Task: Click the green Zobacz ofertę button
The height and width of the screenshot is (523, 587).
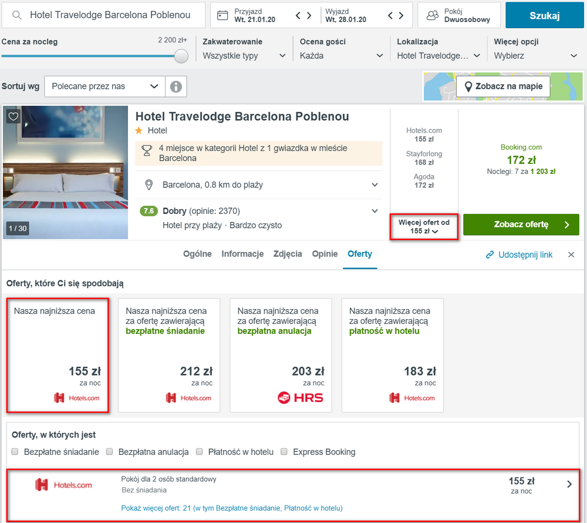Action: point(521,224)
